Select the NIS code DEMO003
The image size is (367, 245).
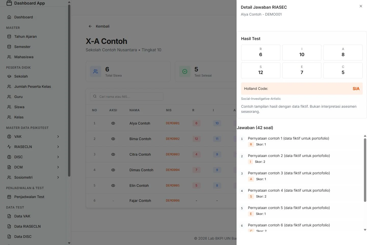[x=173, y=154]
